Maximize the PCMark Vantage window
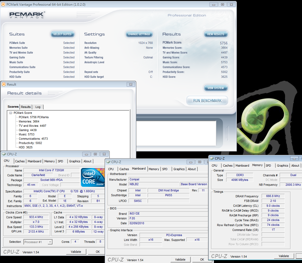 (222, 4)
